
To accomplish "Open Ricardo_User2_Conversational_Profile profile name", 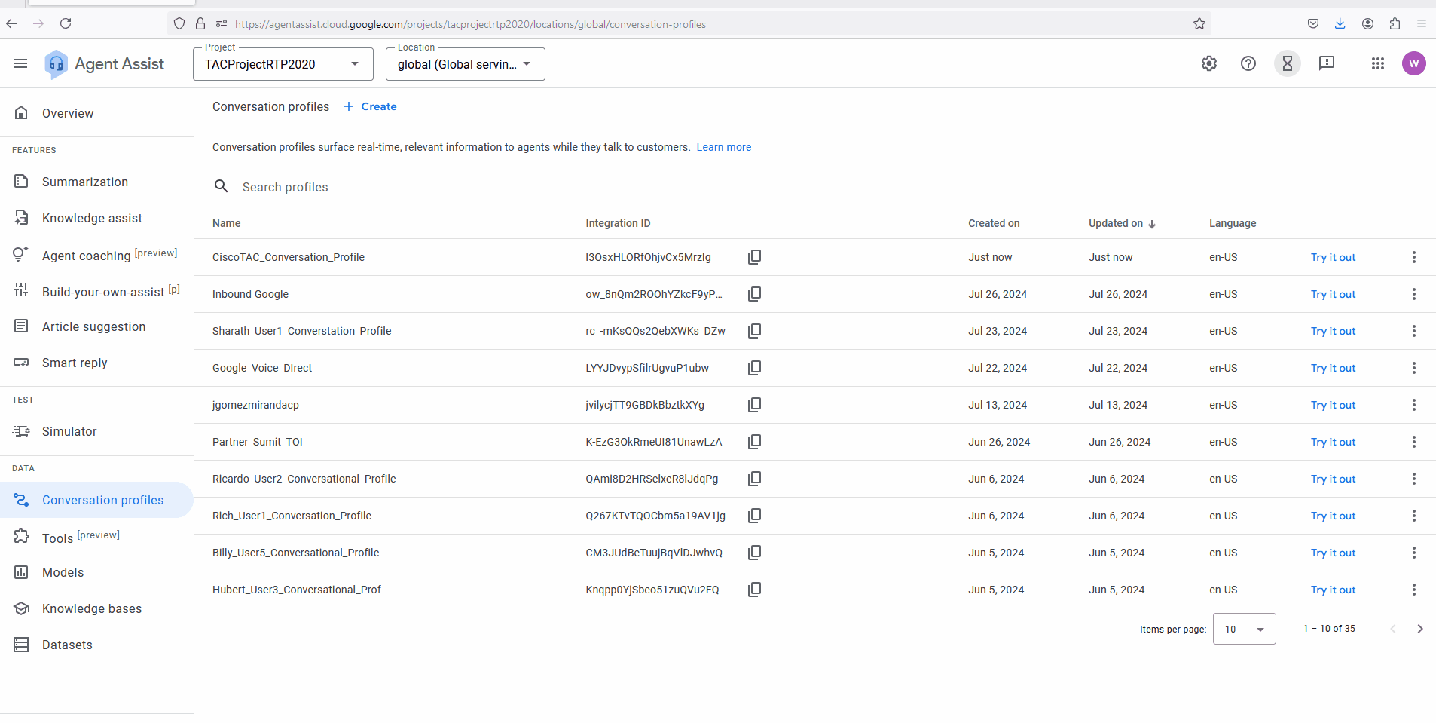I will 304,479.
